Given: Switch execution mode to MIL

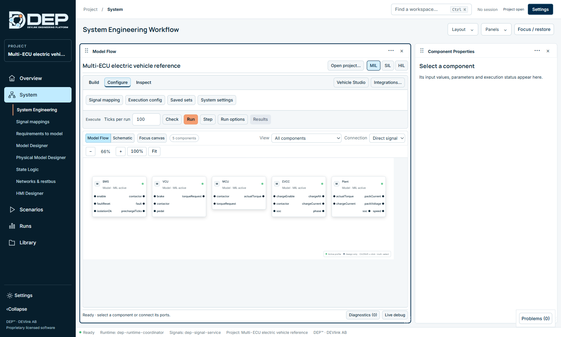Looking at the screenshot, I should [373, 66].
